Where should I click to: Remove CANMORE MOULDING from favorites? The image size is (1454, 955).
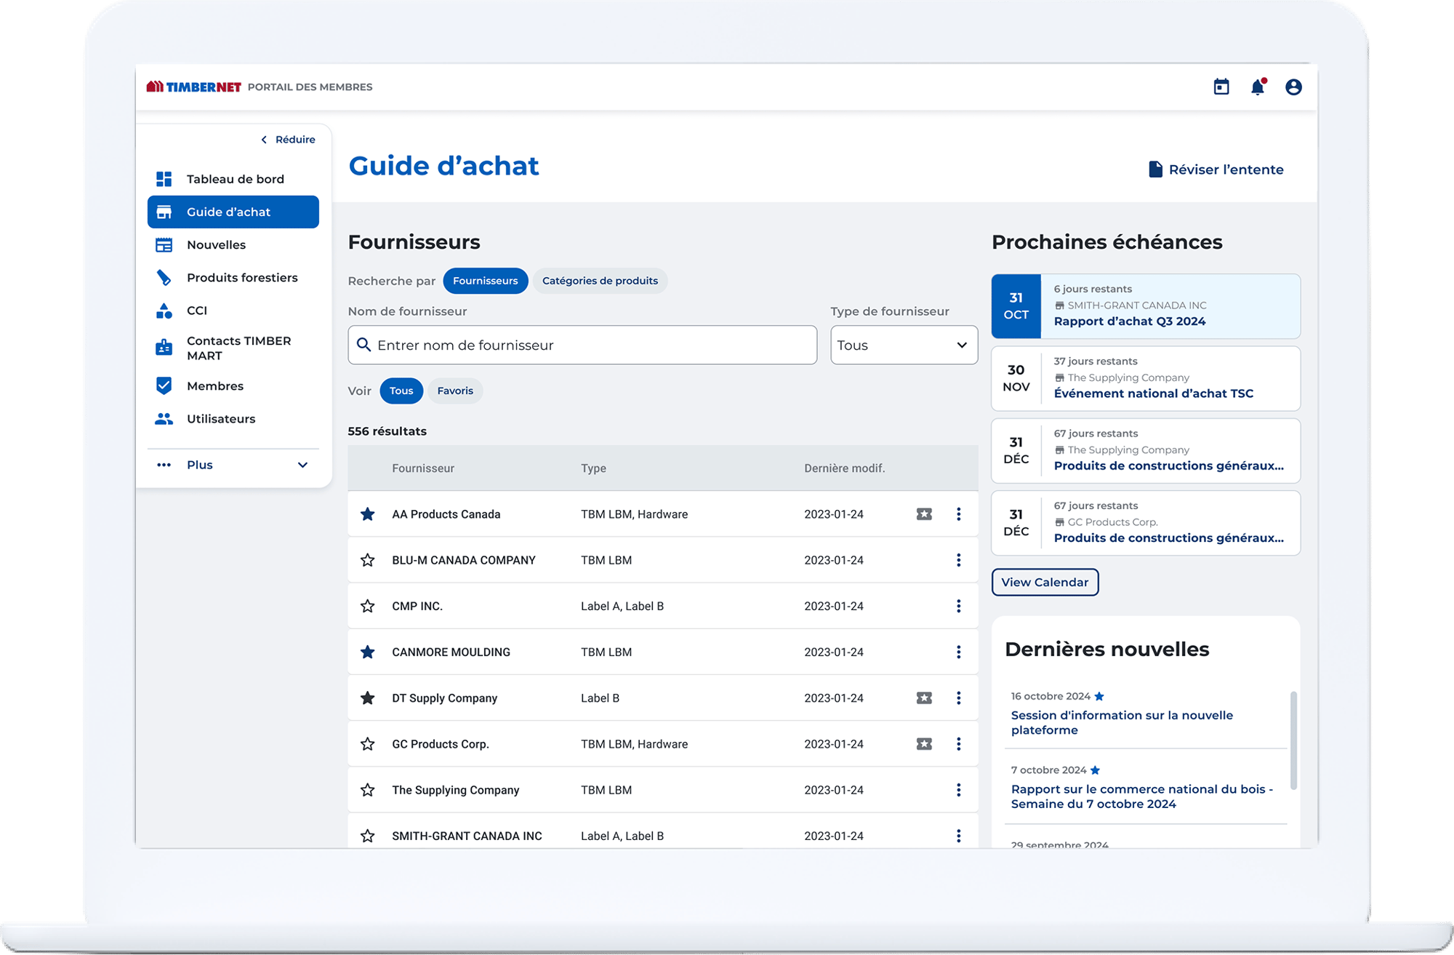pyautogui.click(x=368, y=652)
